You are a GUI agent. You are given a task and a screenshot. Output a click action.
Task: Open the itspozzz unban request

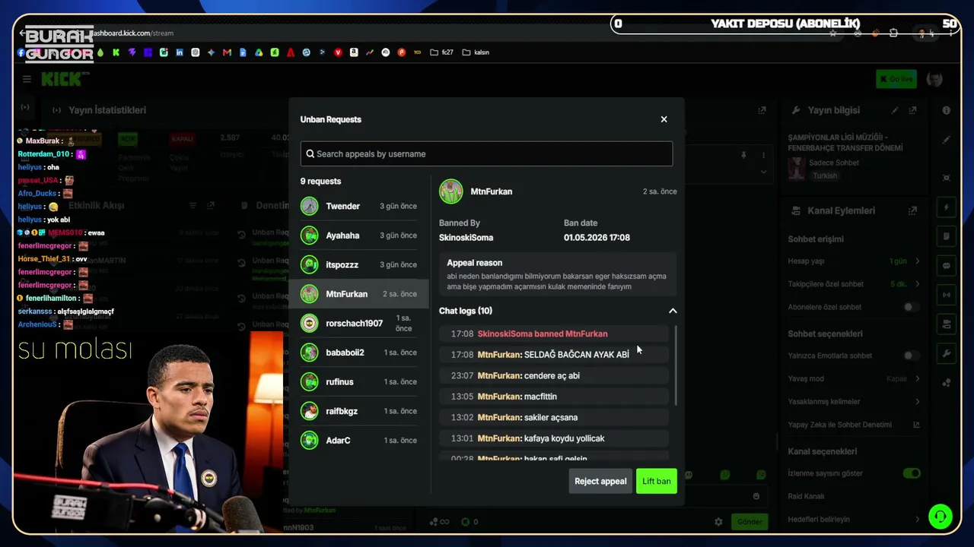[359, 264]
